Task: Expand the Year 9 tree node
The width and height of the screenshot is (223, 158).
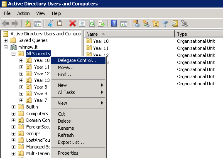Action: 21,94
